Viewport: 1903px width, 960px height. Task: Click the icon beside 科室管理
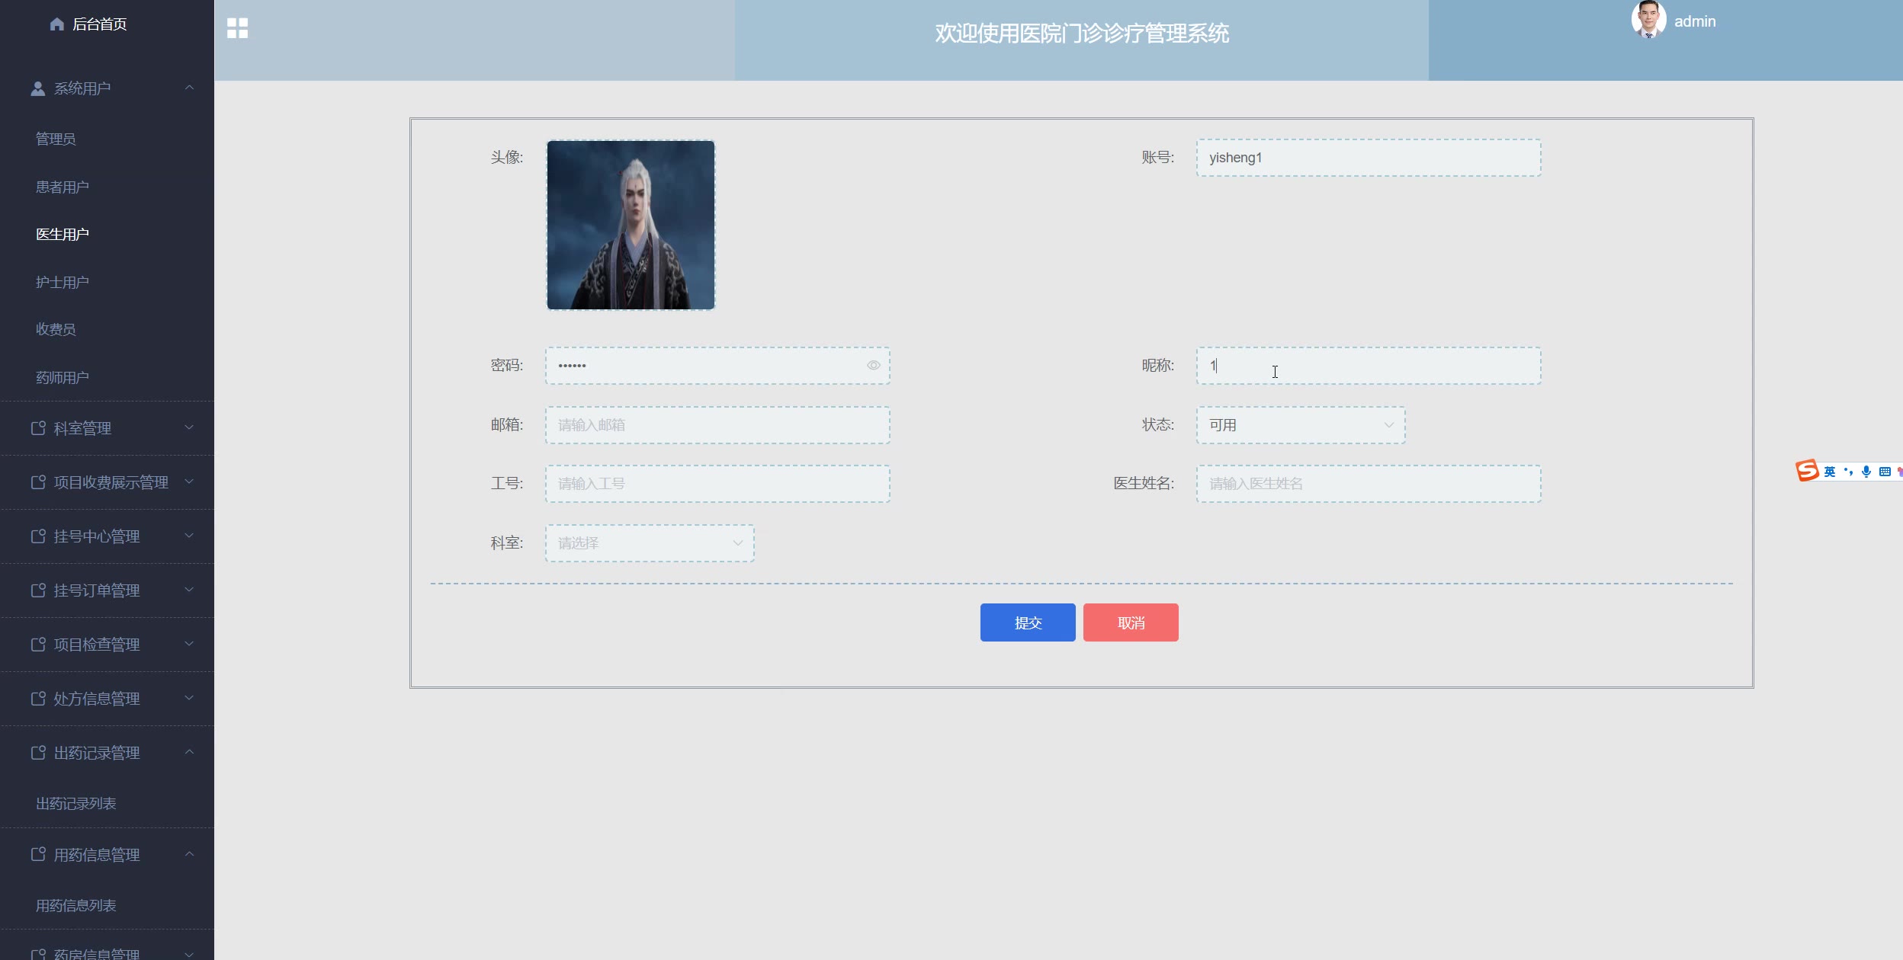(38, 428)
